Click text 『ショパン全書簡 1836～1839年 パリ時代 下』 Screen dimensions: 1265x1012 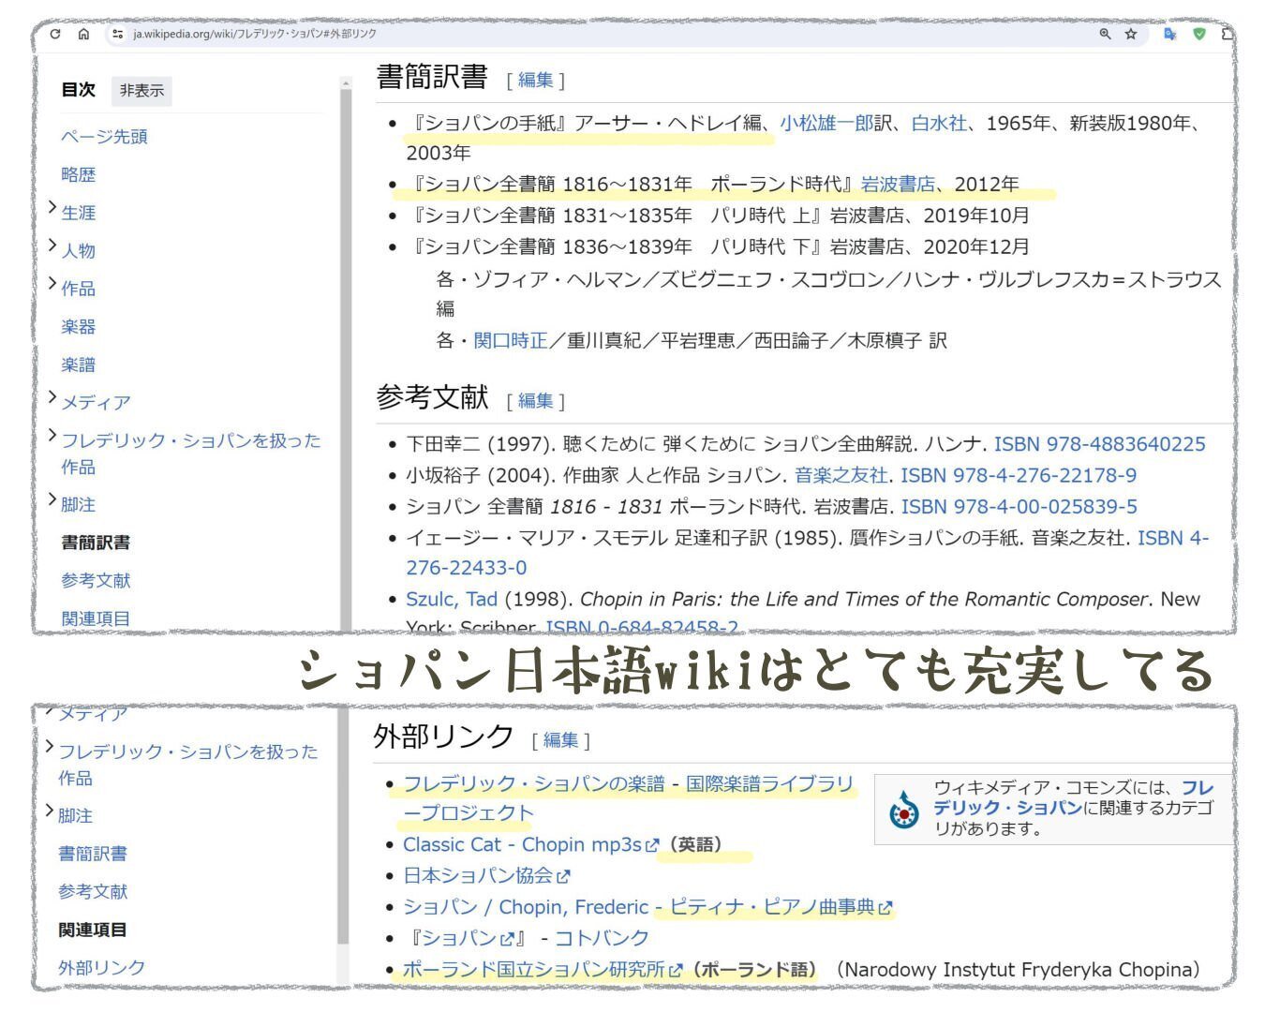click(617, 247)
